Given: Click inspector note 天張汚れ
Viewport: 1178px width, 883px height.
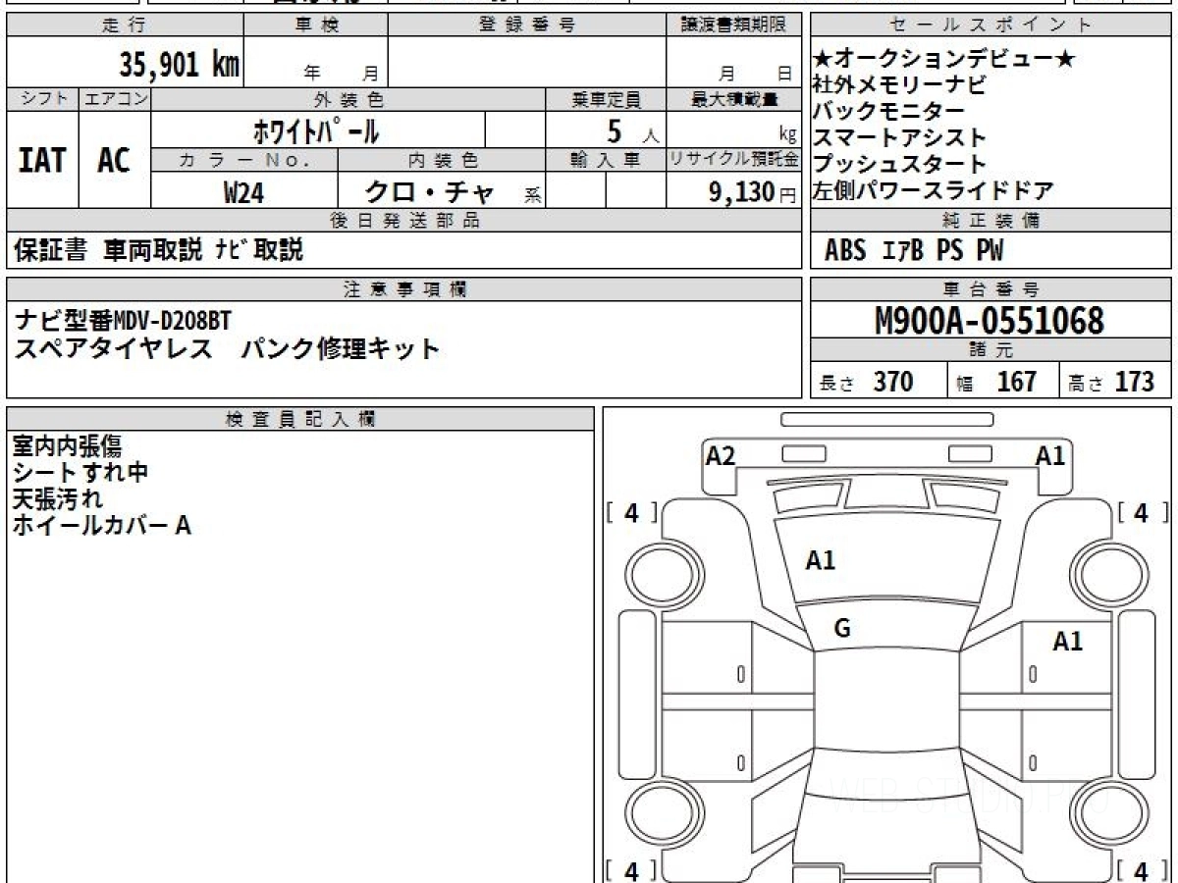Looking at the screenshot, I should tap(57, 499).
